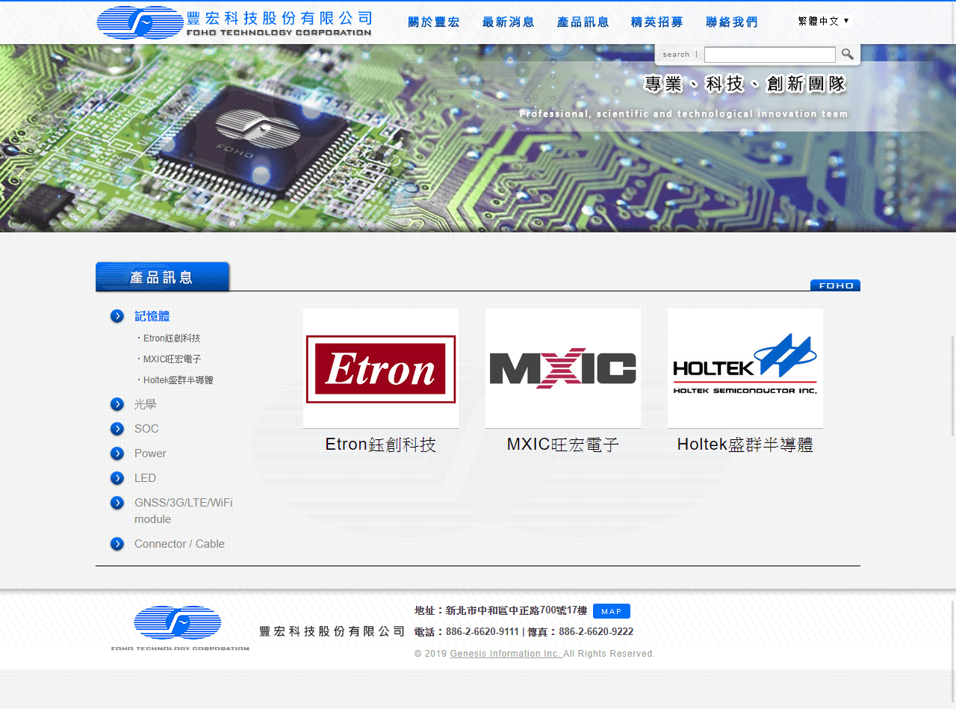
Task: Open the 繁體中文 language dropdown
Action: [825, 21]
